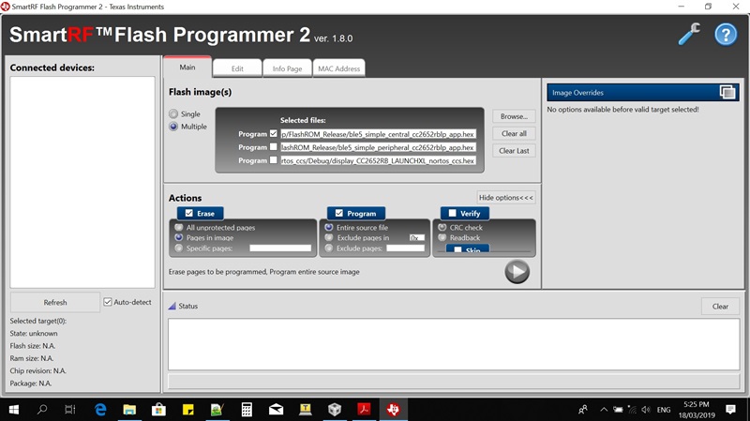Click Hide options to collapse actions

point(506,198)
